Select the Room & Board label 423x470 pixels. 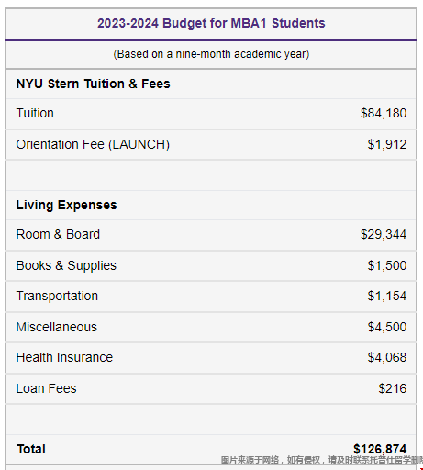[x=58, y=234]
